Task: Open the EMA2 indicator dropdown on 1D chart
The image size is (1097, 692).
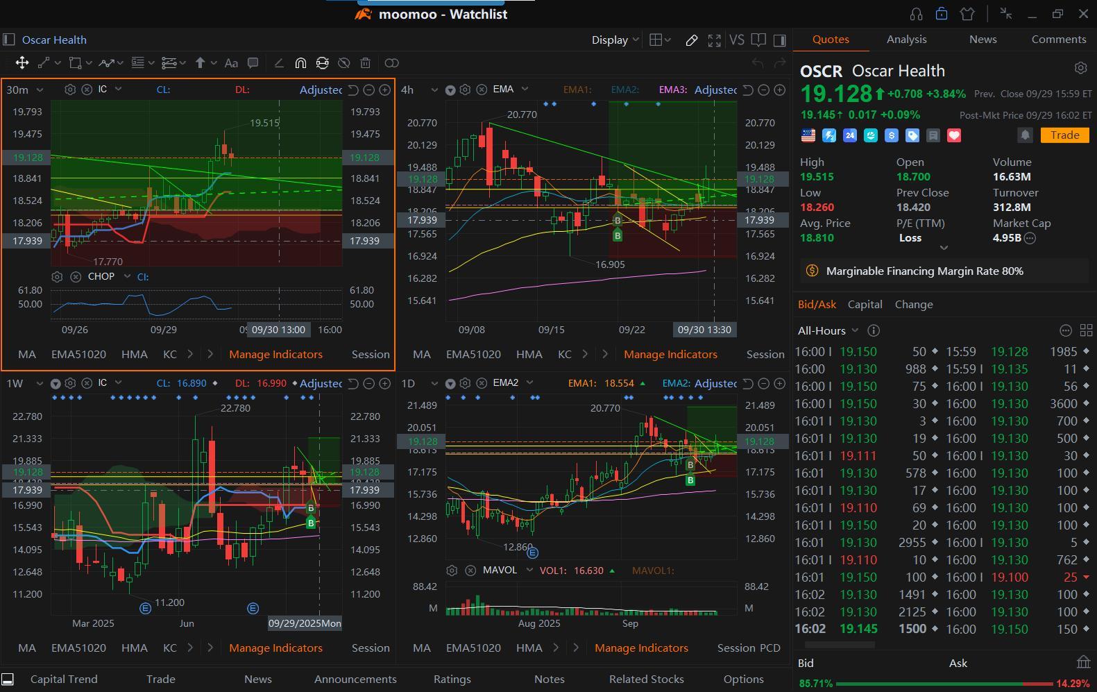Action: (x=531, y=383)
